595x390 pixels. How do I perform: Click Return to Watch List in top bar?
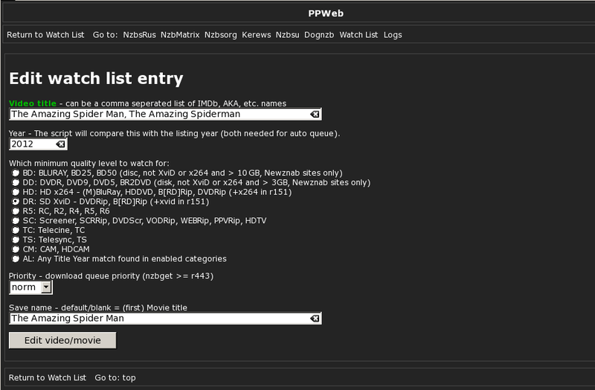(45, 35)
